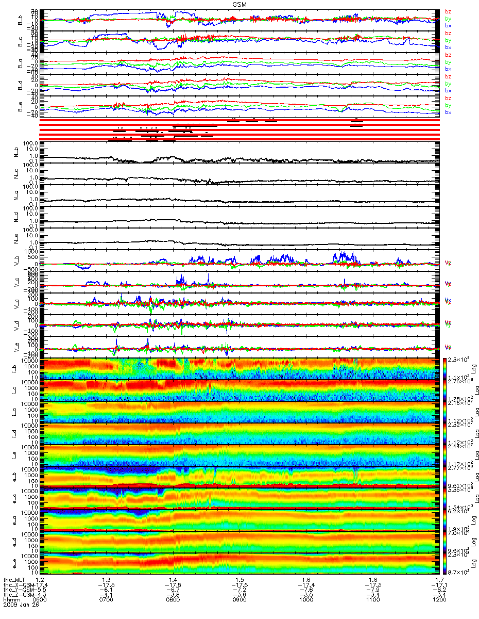Click the Y-GSM value -7.2
Screen dimensions: 479x619
[x=241, y=591]
